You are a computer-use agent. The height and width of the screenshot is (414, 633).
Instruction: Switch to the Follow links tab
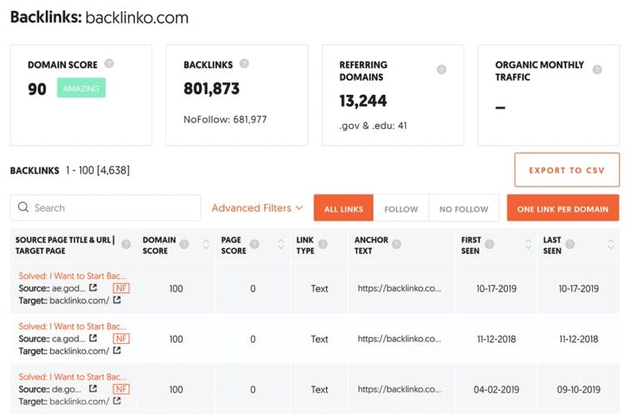tap(401, 208)
